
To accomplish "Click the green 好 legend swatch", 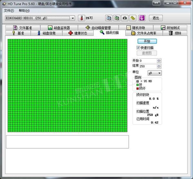I will click(x=138, y=85).
